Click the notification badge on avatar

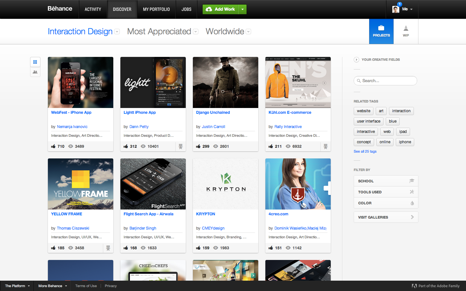click(400, 4)
